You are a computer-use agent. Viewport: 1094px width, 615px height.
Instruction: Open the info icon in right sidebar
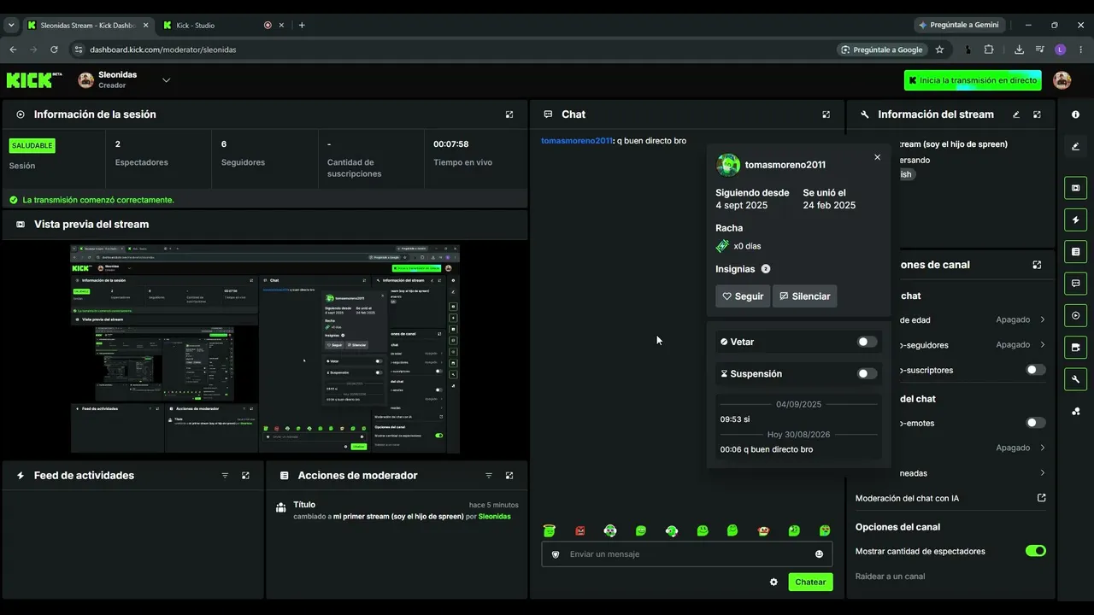tap(1076, 114)
